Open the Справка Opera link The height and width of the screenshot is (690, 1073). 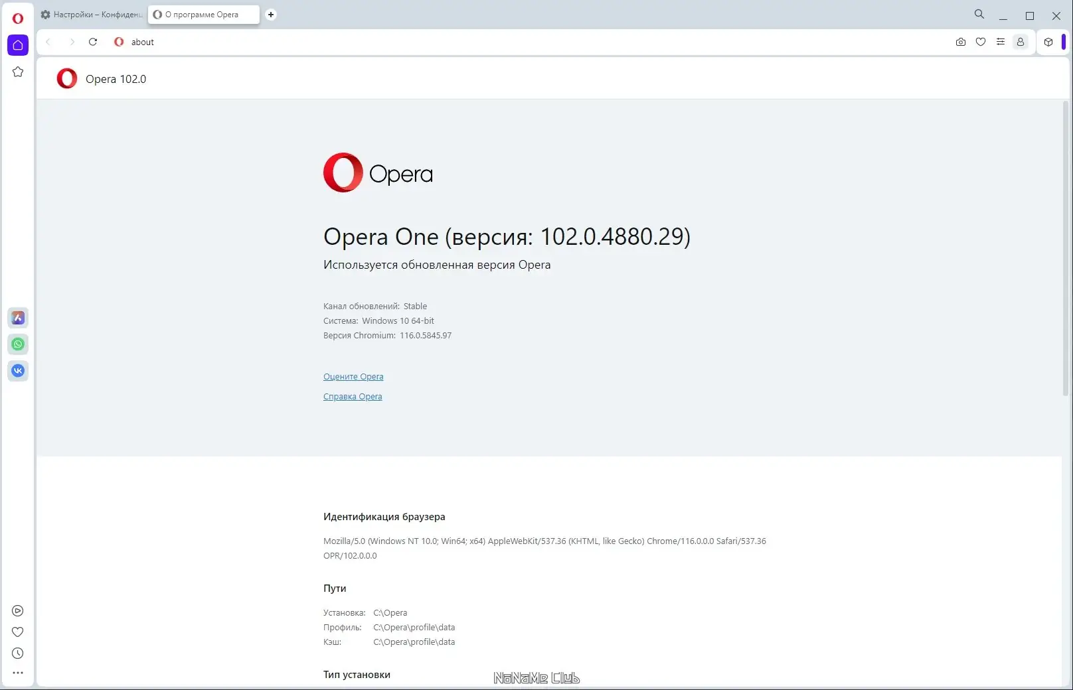coord(353,397)
